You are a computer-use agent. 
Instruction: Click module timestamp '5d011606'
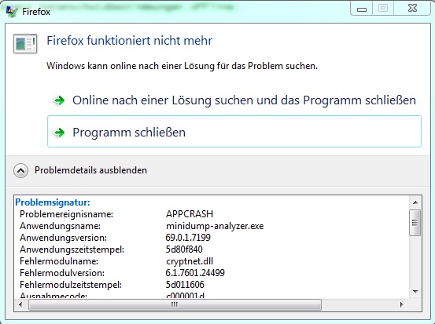point(185,285)
